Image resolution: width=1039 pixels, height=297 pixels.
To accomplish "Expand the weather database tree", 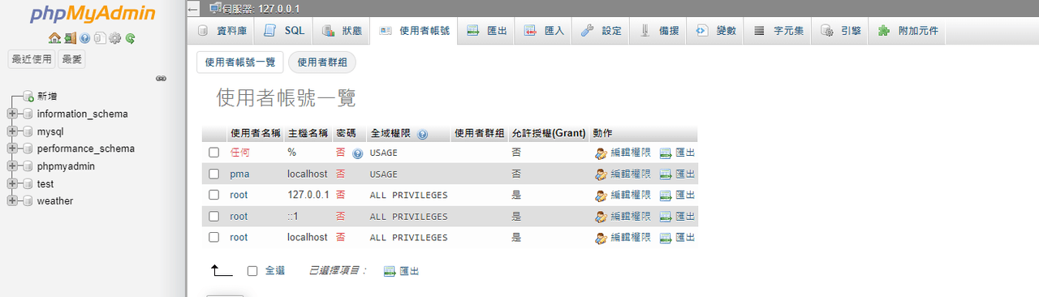I will [12, 200].
